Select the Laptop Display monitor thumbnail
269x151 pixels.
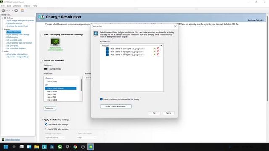coord(55,42)
